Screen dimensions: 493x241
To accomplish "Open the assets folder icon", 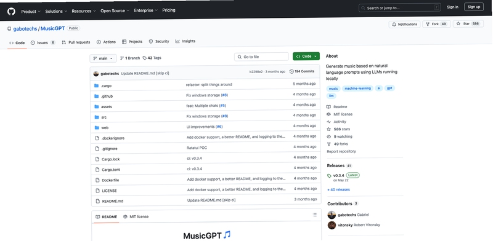I will (x=97, y=107).
